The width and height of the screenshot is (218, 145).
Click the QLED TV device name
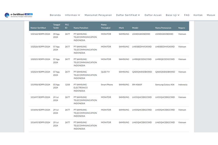[106, 72]
